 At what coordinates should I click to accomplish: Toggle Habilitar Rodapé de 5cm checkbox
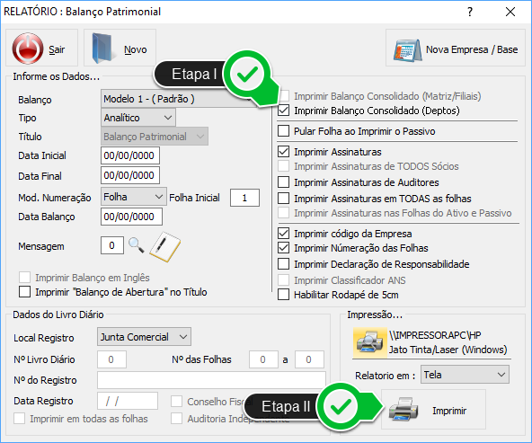[x=284, y=295]
